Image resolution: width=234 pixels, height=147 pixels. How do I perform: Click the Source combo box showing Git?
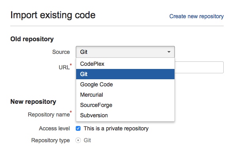pos(125,52)
